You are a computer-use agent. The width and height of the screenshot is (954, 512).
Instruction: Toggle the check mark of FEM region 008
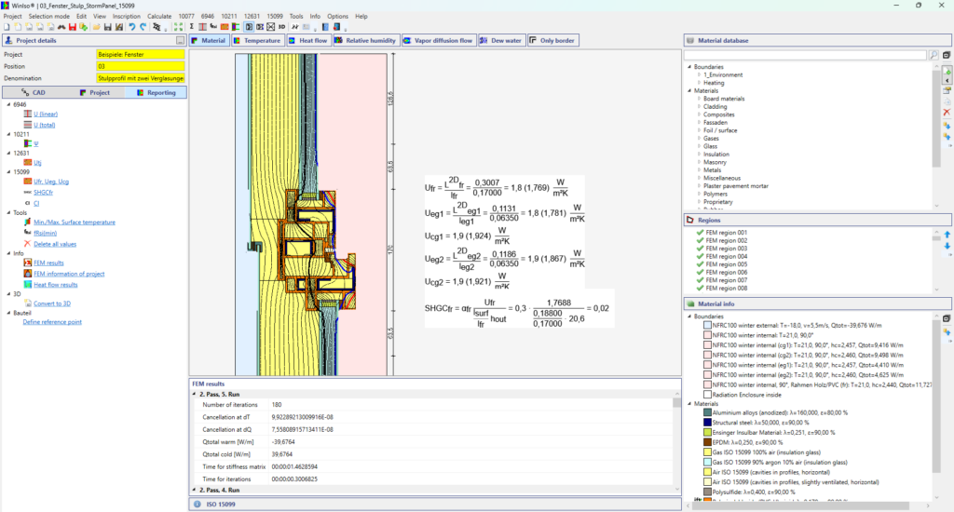point(700,288)
